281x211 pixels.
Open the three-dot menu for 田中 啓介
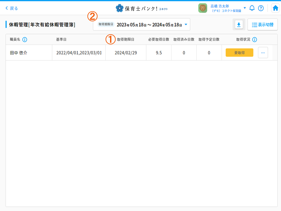[263, 53]
